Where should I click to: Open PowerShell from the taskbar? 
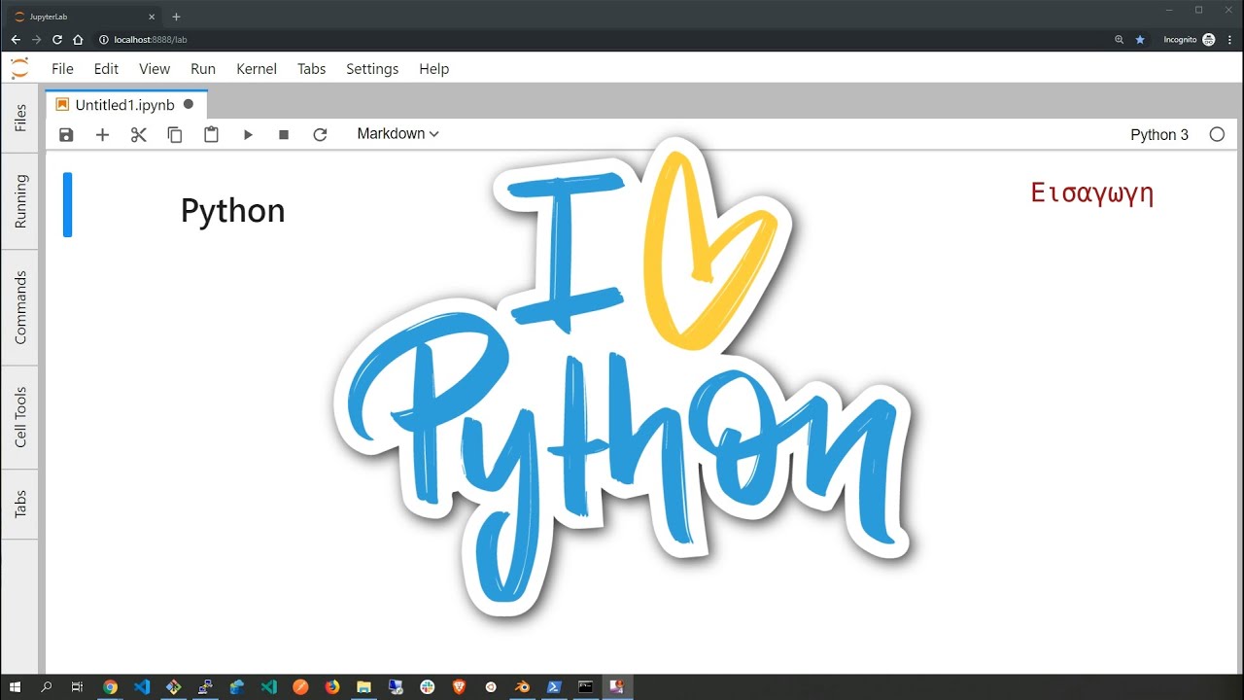tap(554, 687)
